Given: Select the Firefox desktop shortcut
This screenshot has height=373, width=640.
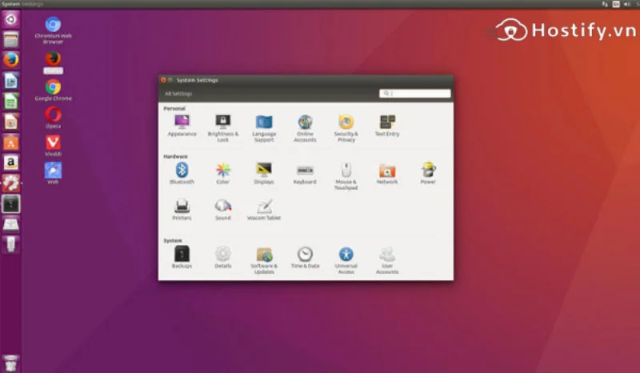Looking at the screenshot, I should coord(53,62).
